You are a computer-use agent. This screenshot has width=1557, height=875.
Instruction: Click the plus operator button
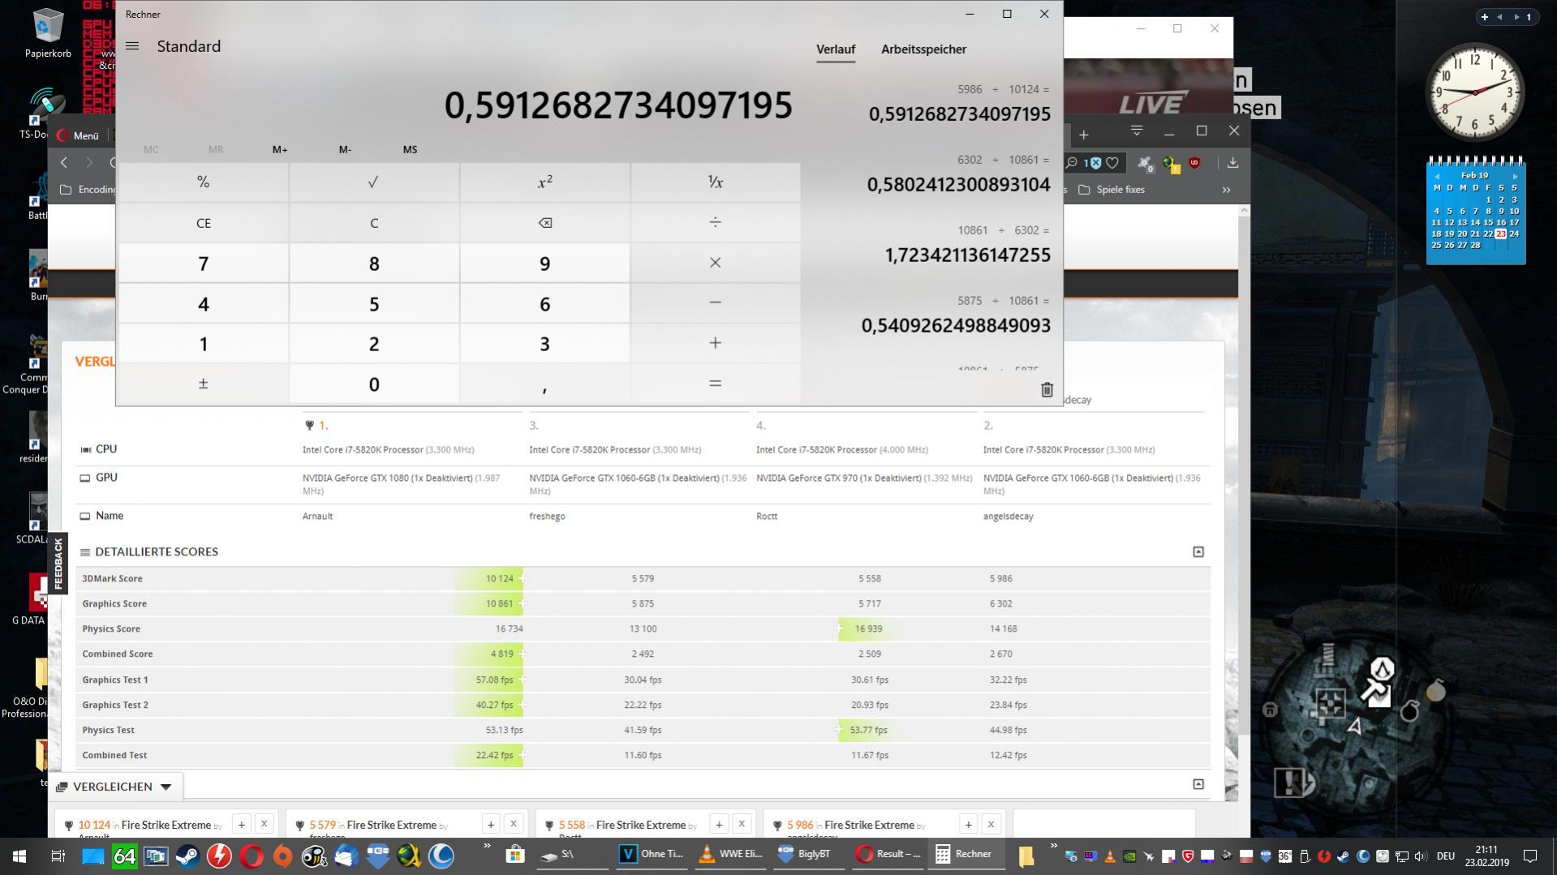point(715,344)
